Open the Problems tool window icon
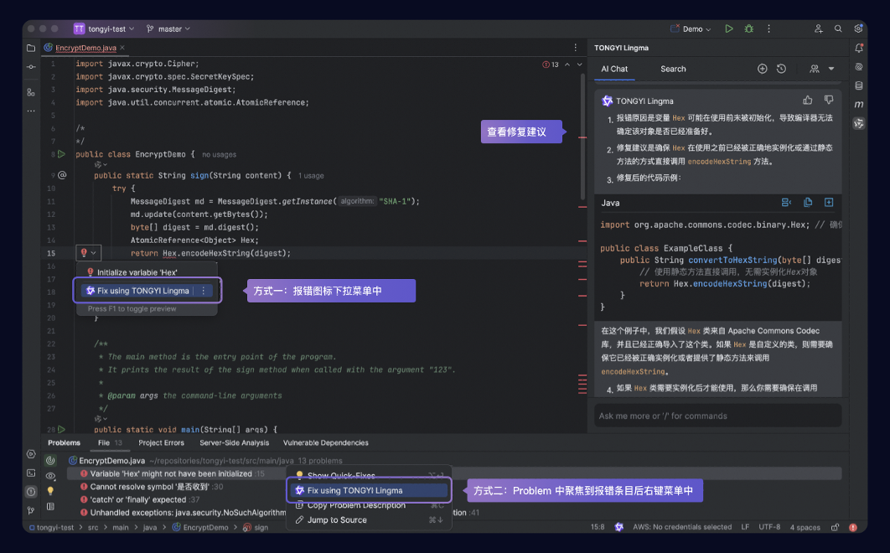Viewport: 890px width, 553px height. coord(31,492)
